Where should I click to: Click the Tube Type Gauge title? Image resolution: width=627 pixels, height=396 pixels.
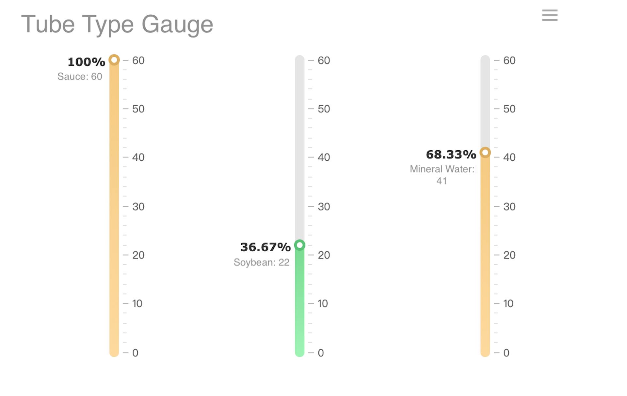pos(118,24)
